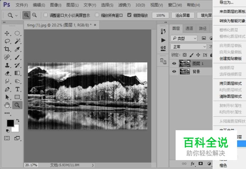Open the 图像(I) menu
The height and width of the screenshot is (169, 246).
[55, 5]
